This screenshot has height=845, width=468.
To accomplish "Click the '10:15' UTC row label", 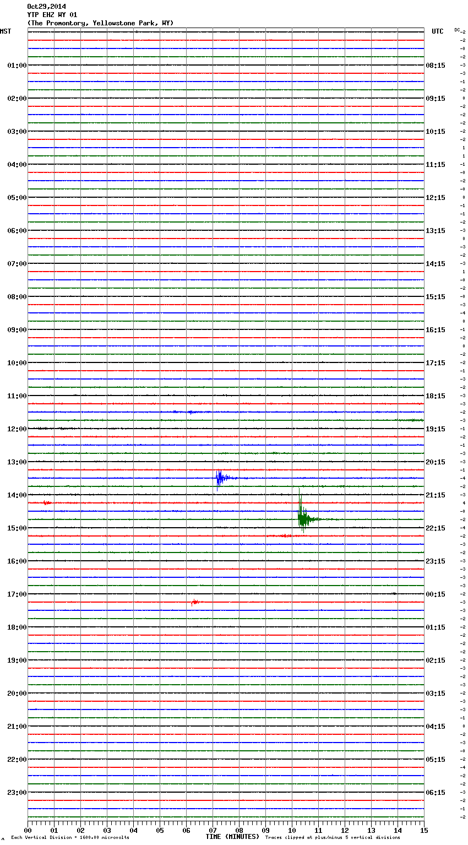I will click(x=436, y=132).
